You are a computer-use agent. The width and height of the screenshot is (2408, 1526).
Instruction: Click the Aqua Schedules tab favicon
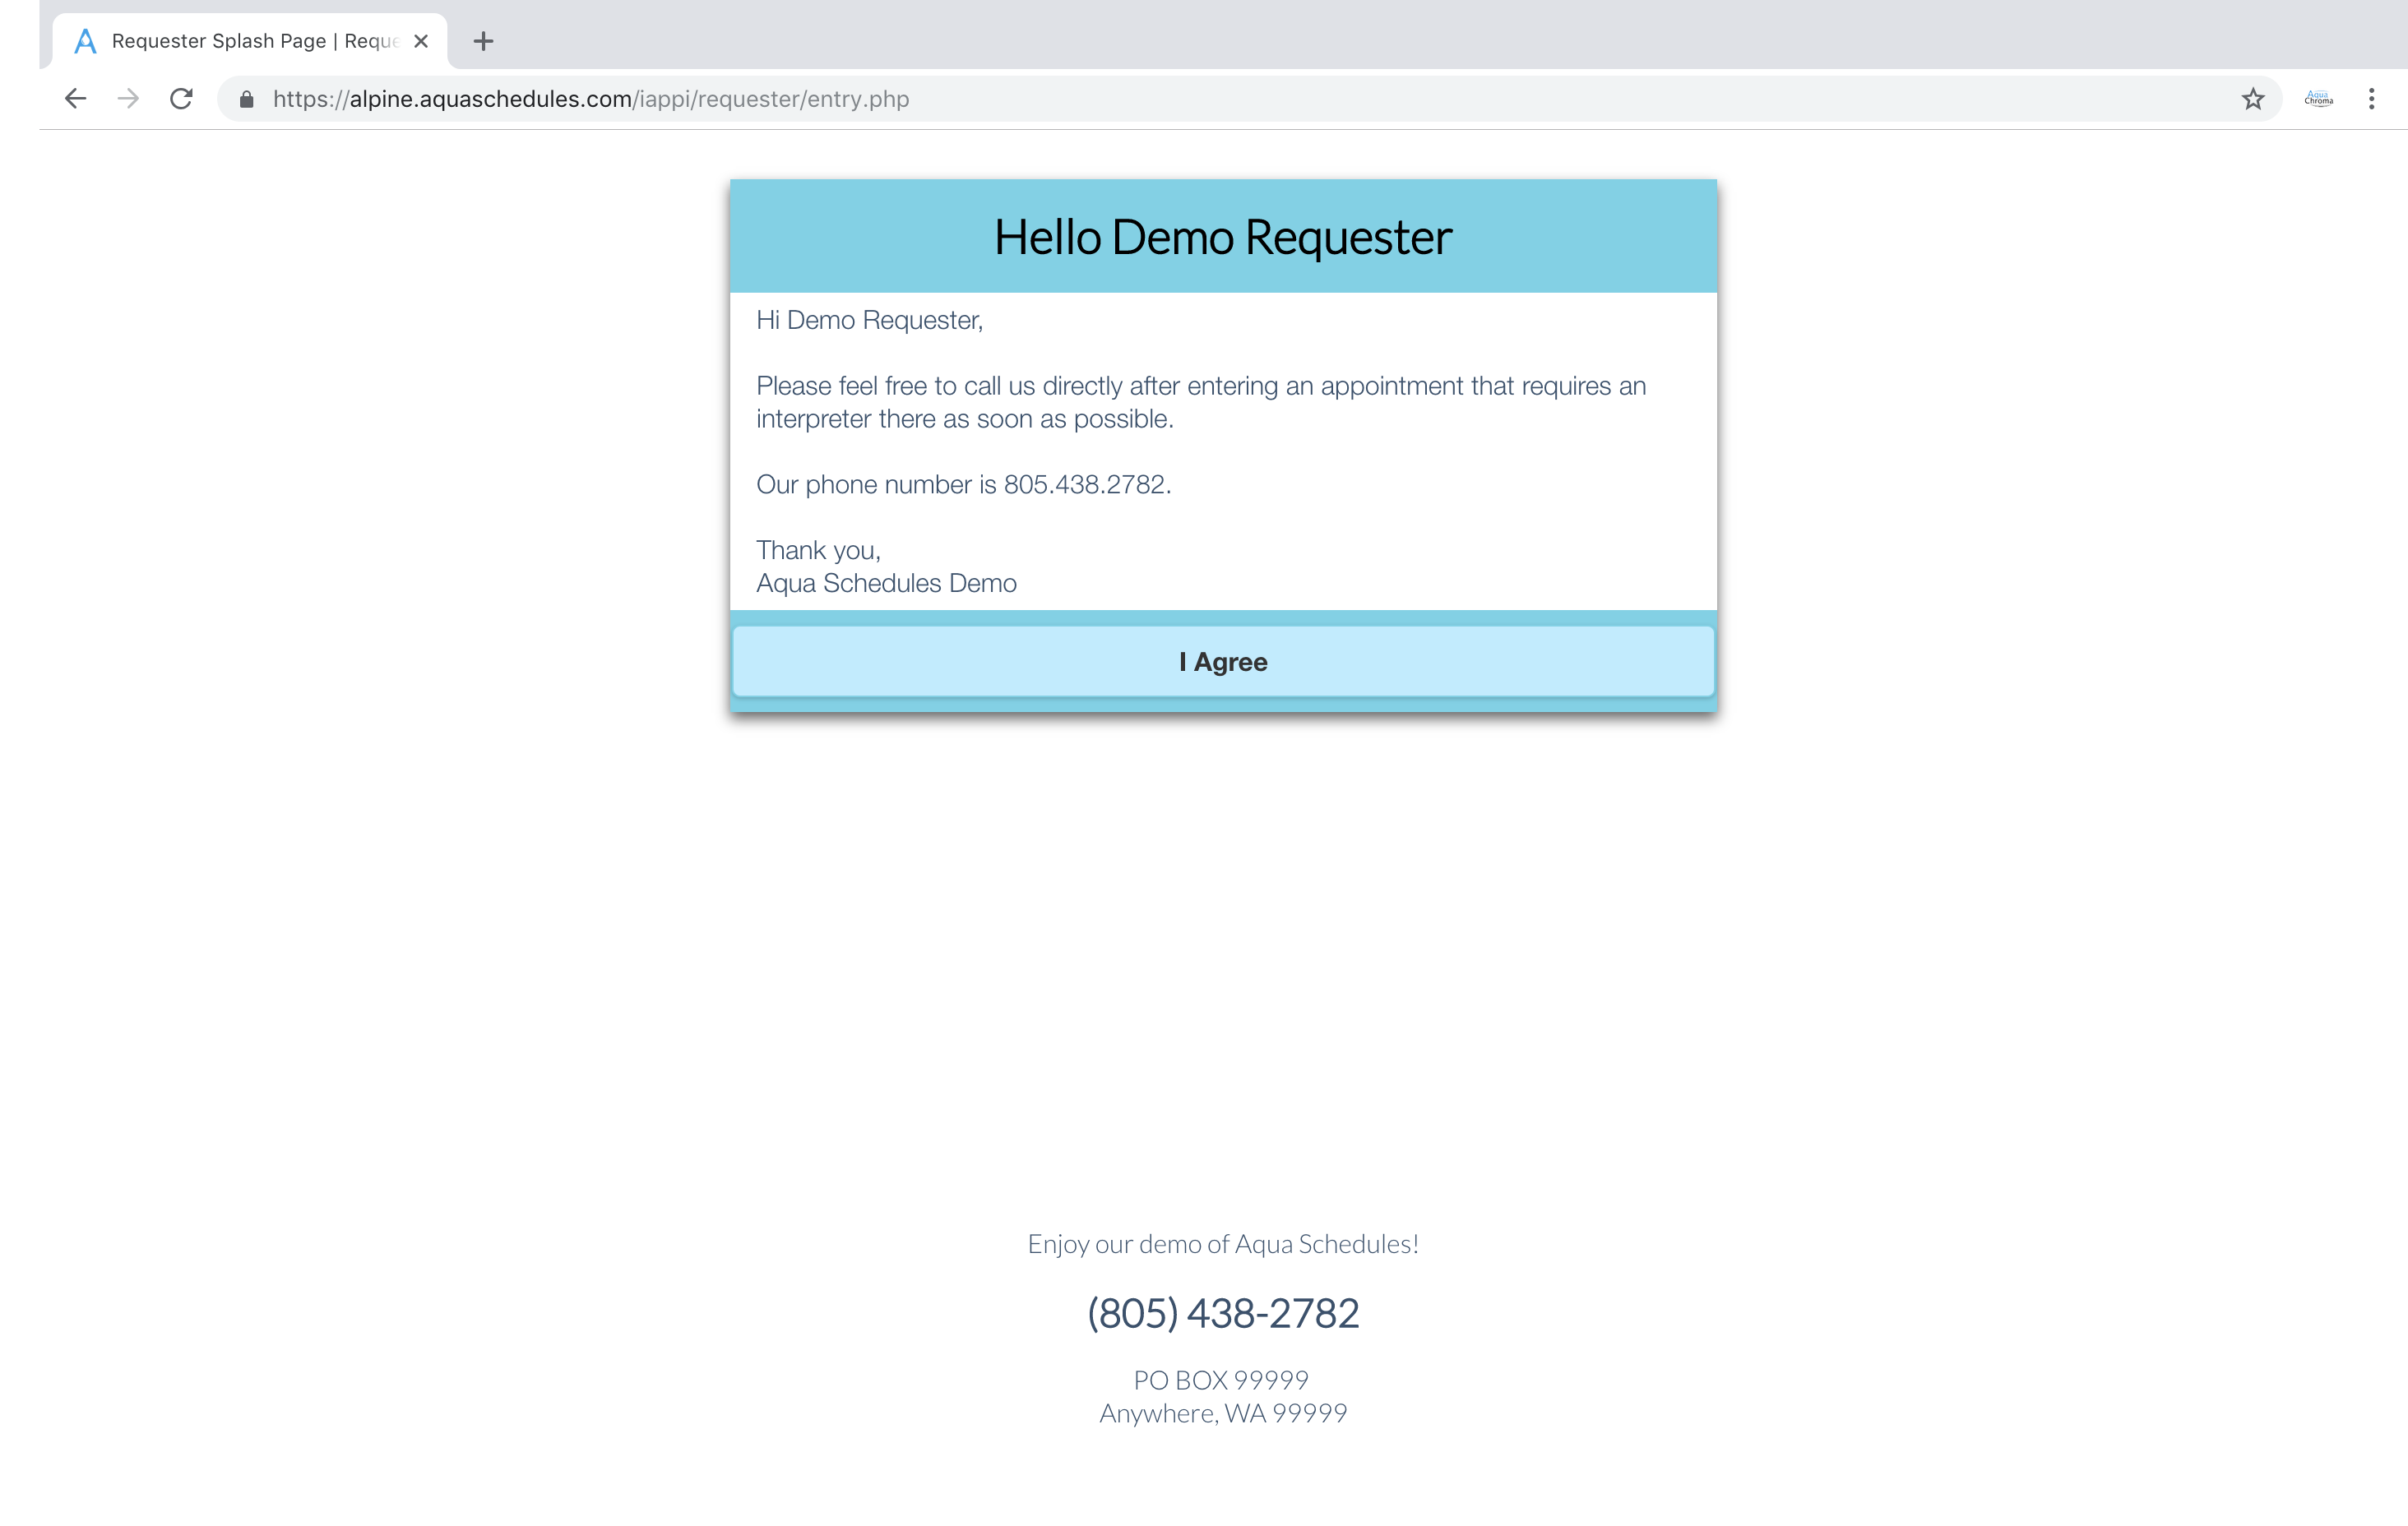coord(86,41)
